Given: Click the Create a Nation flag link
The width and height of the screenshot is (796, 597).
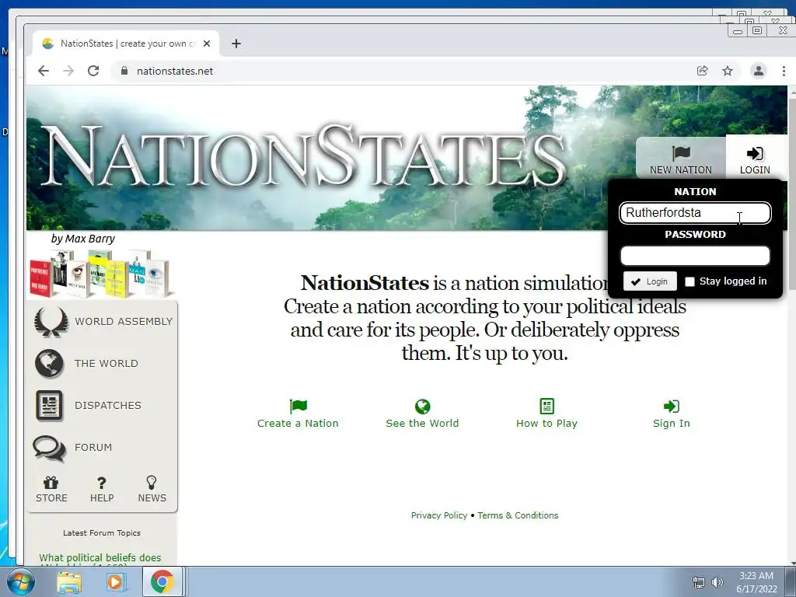Looking at the screenshot, I should pyautogui.click(x=298, y=414).
